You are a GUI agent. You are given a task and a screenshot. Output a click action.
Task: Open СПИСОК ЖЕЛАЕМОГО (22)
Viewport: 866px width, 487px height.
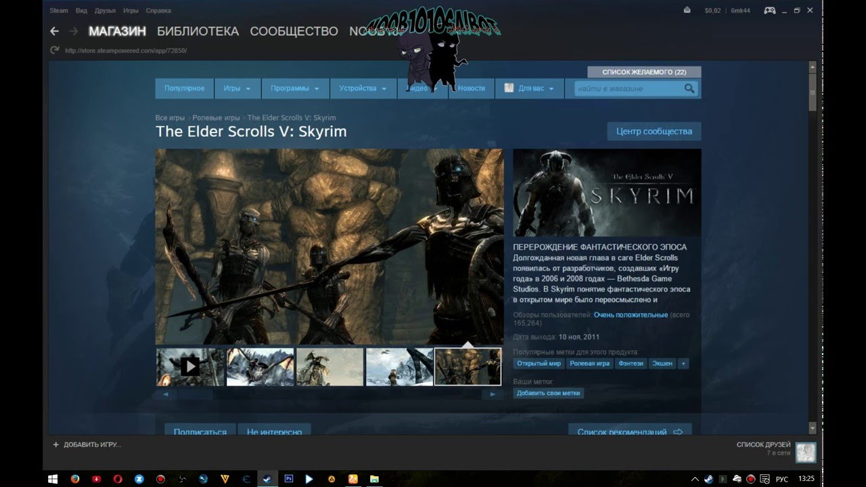[644, 72]
